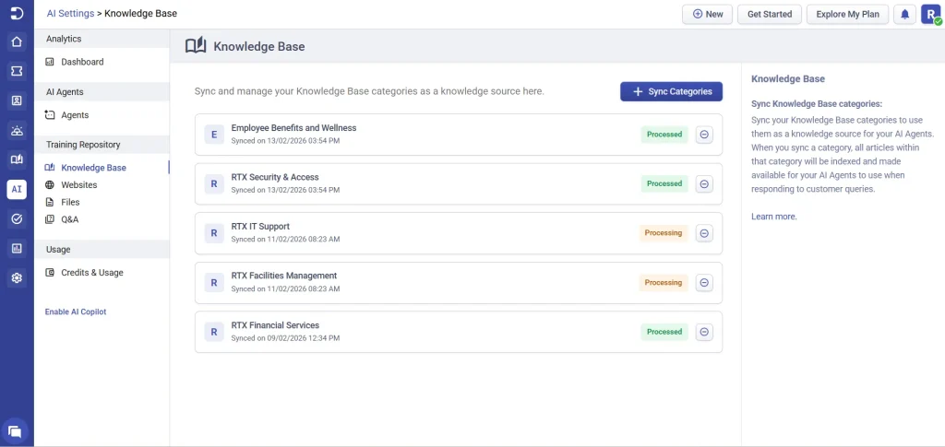945x447 pixels.
Task: Remove the RTX Financial Services category
Action: pos(704,332)
